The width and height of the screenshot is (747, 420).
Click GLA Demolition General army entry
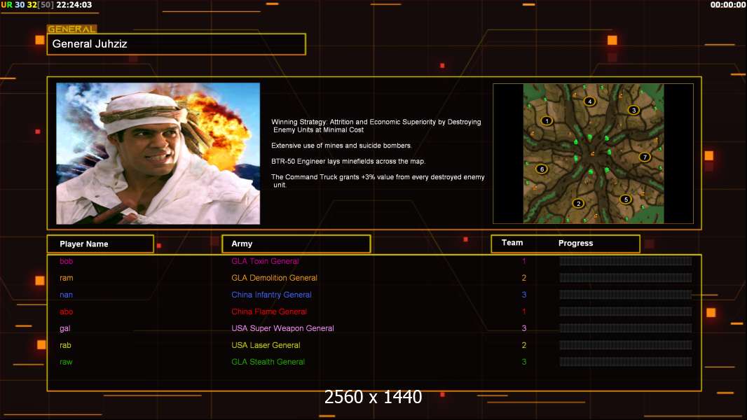[x=275, y=278]
